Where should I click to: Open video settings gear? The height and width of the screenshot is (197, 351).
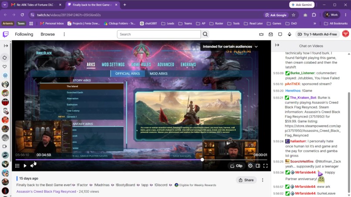pos(250,166)
